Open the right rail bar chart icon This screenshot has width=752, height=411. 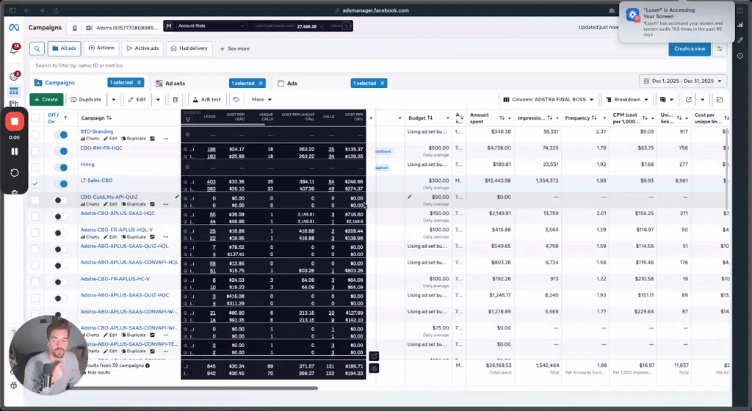click(740, 24)
